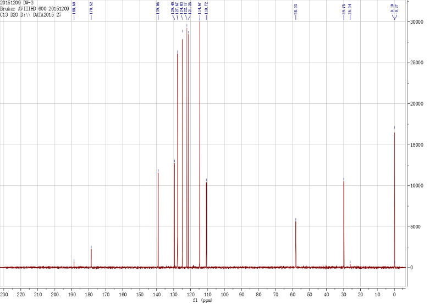
Task: Click the 15000 intensity axis label
Action: click(417, 145)
